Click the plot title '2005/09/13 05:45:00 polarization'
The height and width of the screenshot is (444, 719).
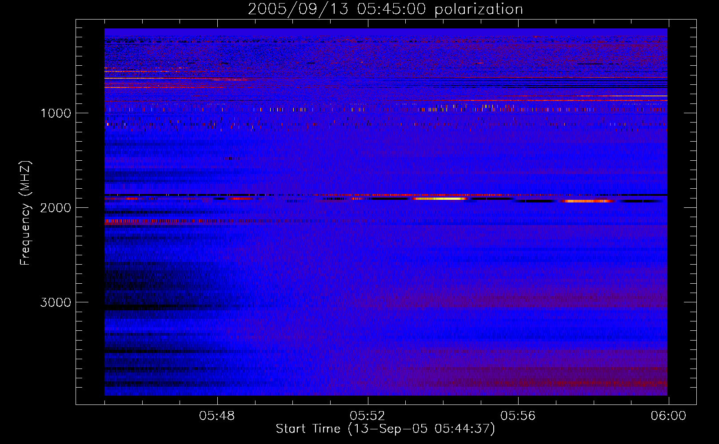point(385,9)
